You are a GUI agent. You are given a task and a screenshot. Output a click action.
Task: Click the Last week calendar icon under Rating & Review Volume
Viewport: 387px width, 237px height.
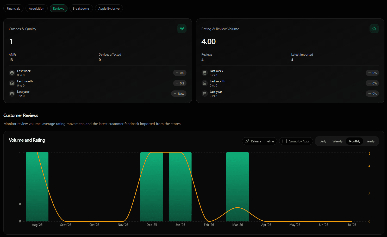click(205, 73)
